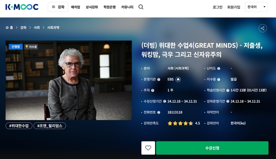
Task: Click the 진행중 status badge
Action: pos(16,47)
